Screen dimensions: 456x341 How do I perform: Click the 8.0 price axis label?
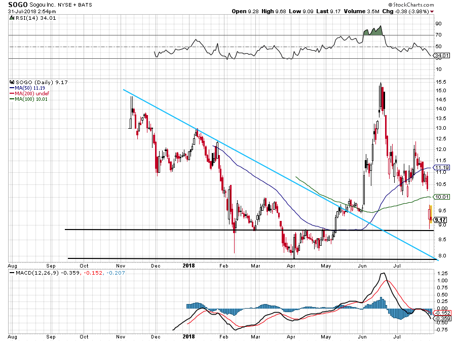click(x=441, y=255)
